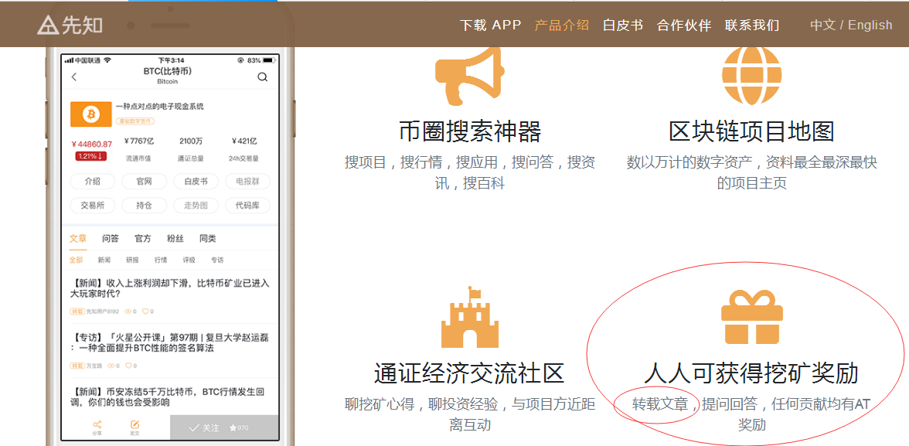This screenshot has width=909, height=446.
Task: Click the 币圈搜索神器 heading
Action: tap(470, 132)
